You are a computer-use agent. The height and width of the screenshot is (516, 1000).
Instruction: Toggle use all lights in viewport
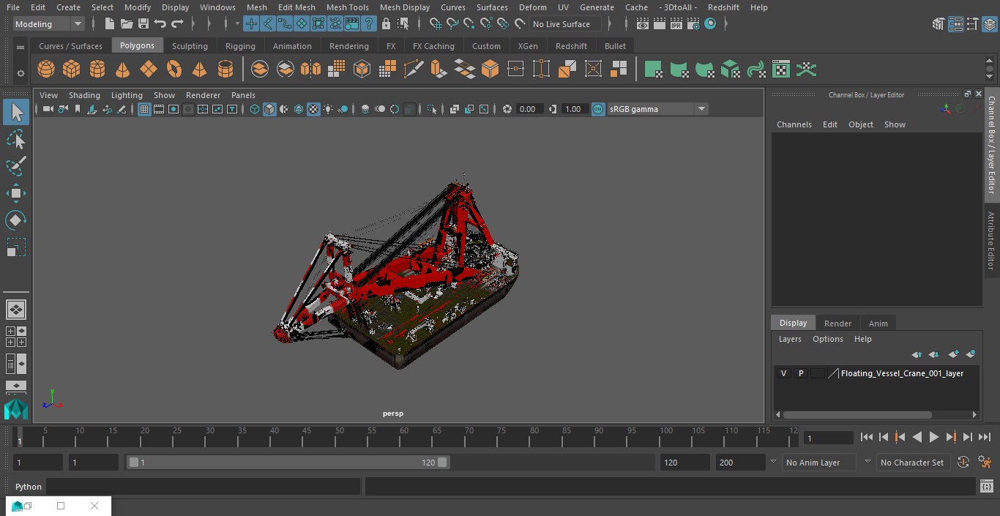(328, 109)
